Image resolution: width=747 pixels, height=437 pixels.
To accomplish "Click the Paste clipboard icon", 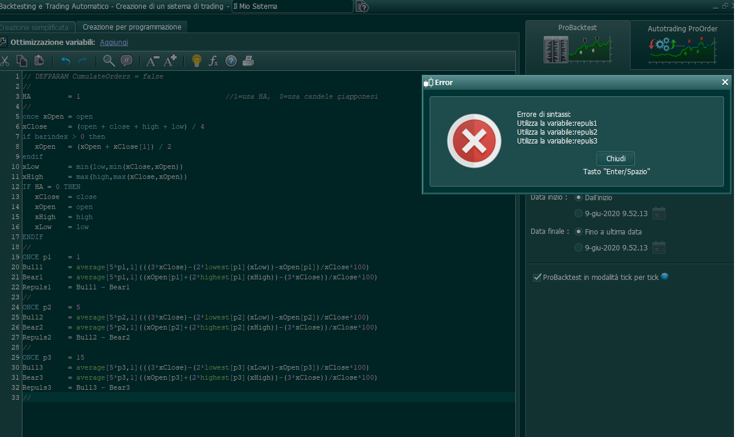I will 39,60.
